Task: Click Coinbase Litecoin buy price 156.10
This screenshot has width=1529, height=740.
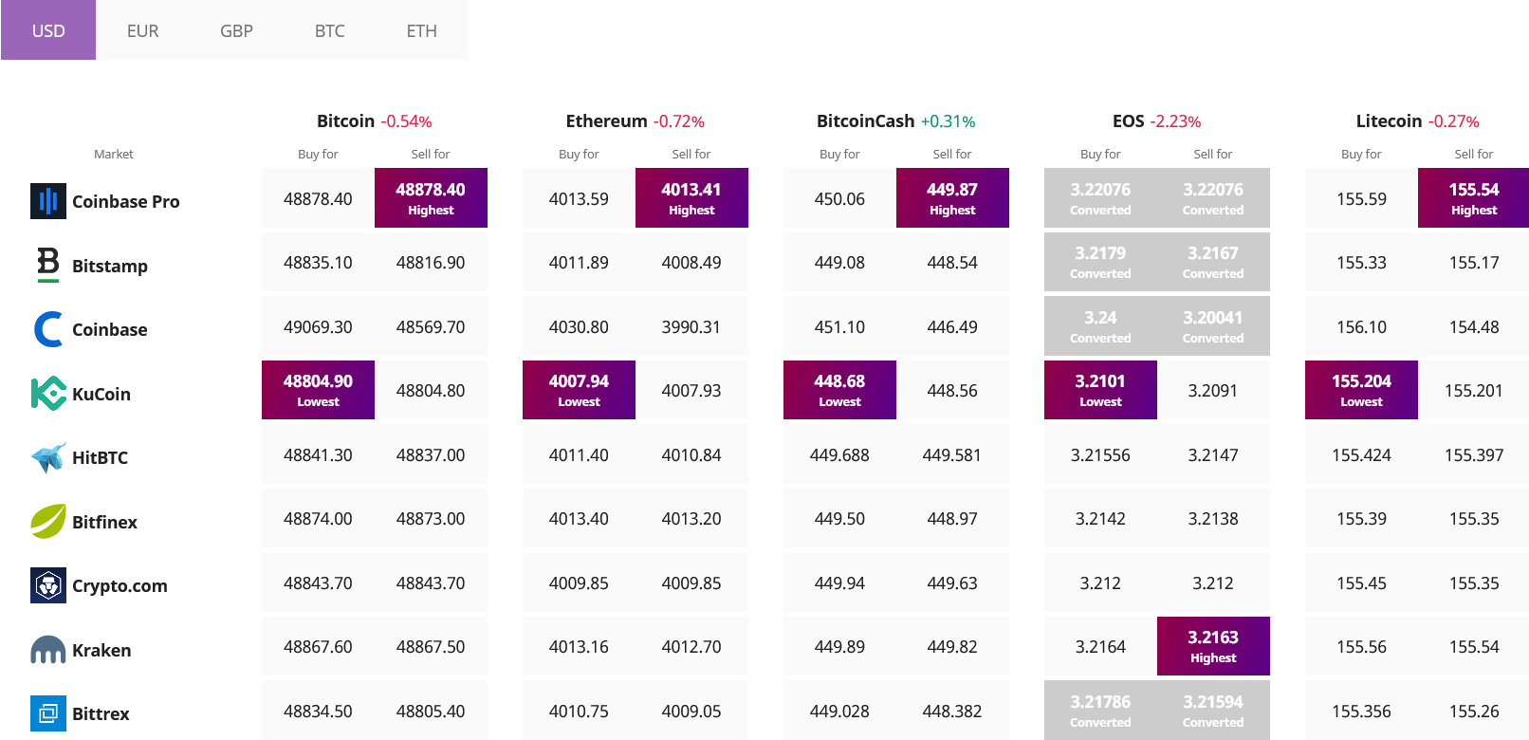Action: [1361, 326]
